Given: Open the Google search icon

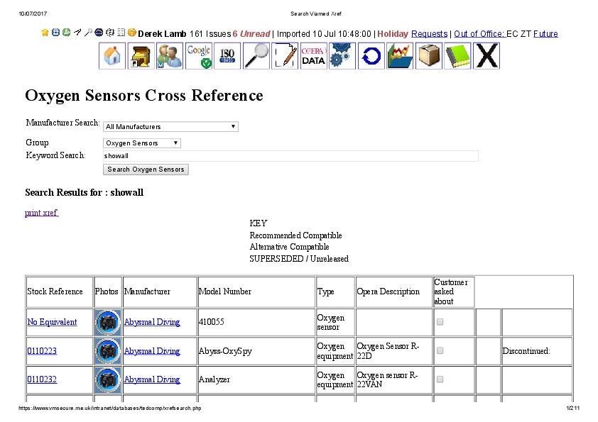Looking at the screenshot, I should (x=198, y=56).
